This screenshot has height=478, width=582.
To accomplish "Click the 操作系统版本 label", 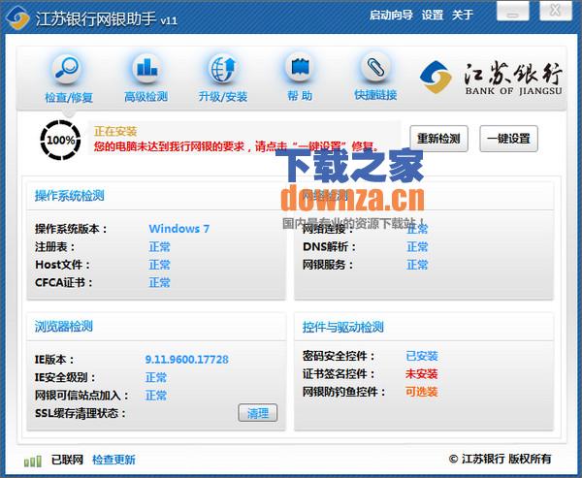I will [x=71, y=229].
